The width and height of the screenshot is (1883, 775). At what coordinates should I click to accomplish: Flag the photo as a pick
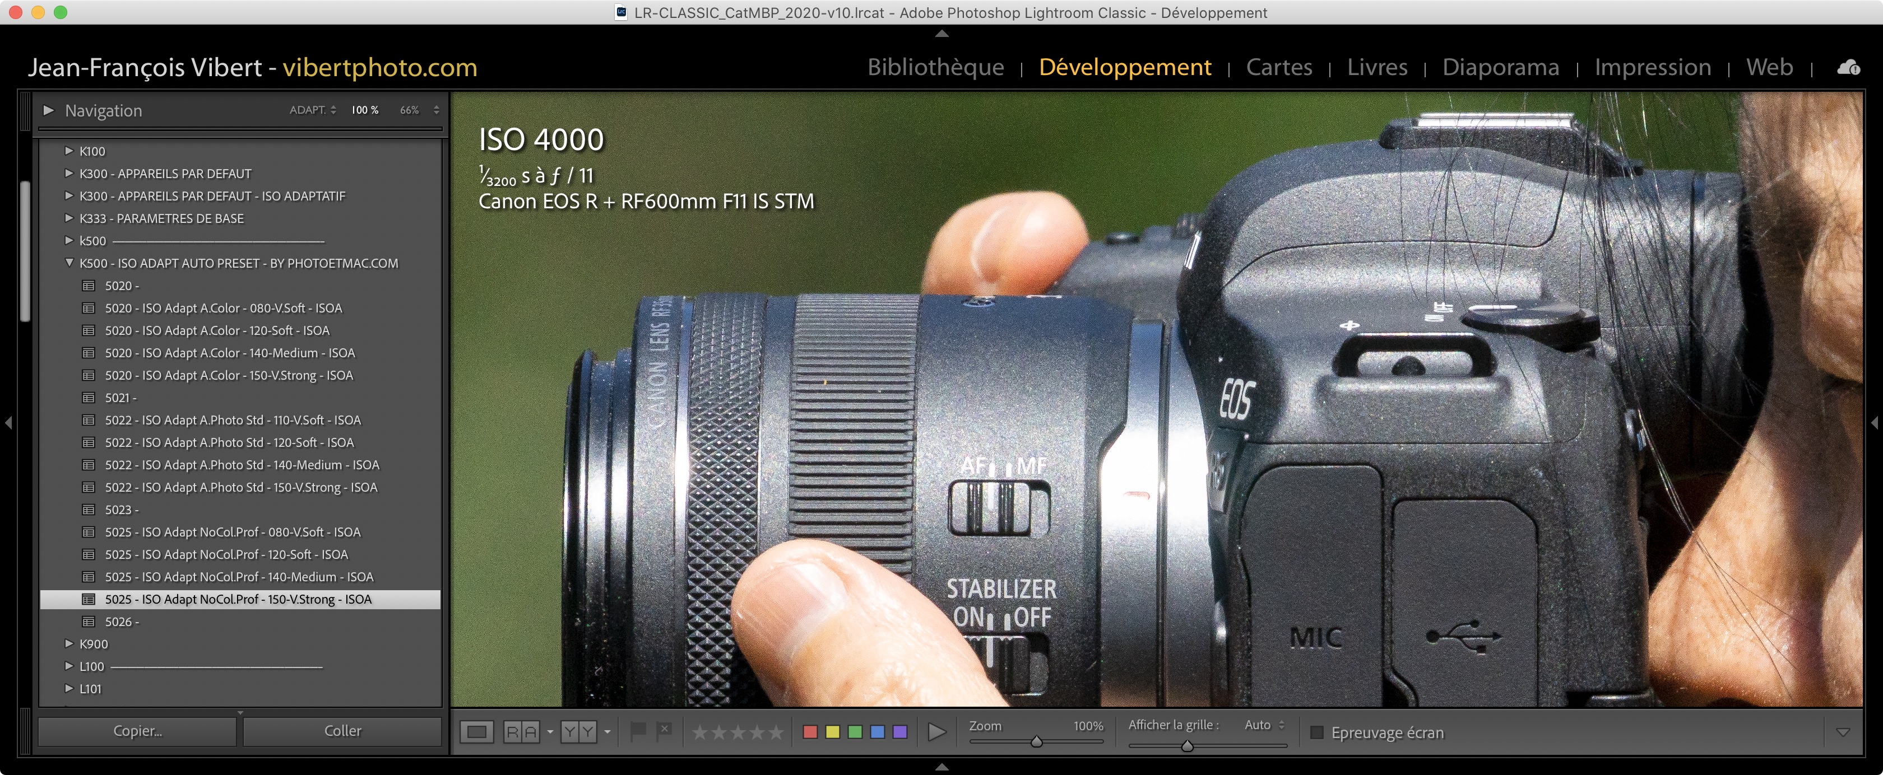(637, 730)
